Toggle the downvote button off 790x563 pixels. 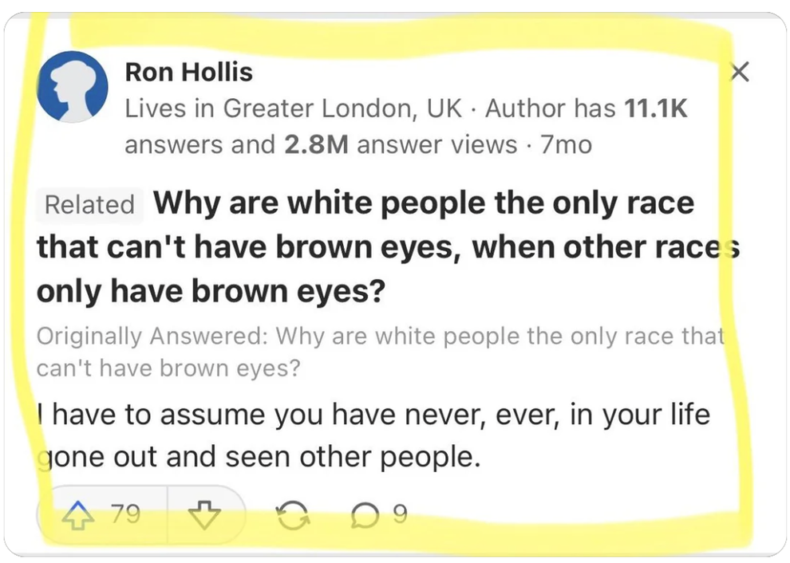click(x=207, y=515)
